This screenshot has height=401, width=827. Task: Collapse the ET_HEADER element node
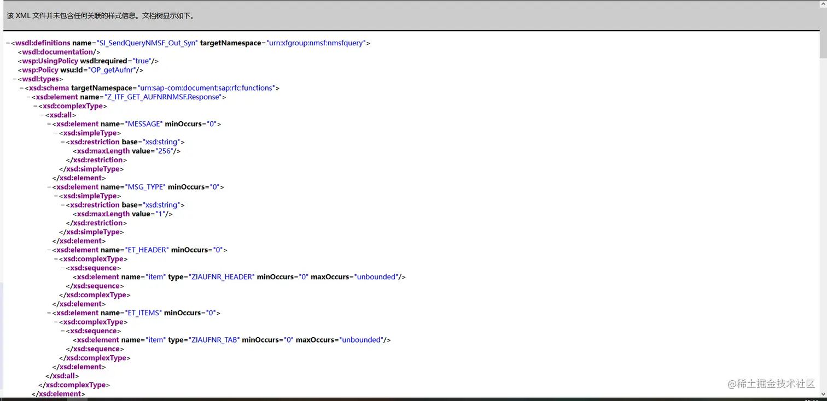click(49, 250)
